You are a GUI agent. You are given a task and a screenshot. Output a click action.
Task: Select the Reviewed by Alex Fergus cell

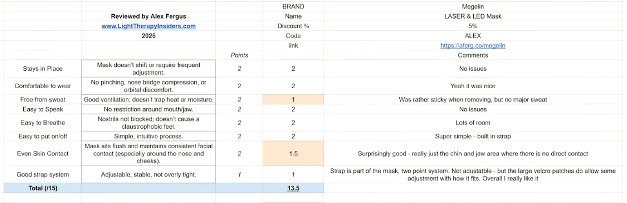[x=148, y=16]
